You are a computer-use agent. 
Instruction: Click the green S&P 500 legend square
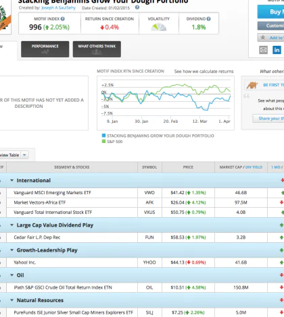103,142
